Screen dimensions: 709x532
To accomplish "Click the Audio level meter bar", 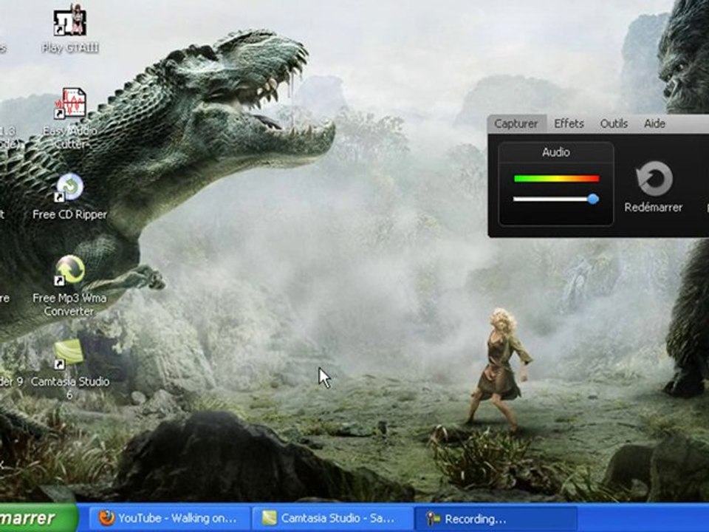I will tap(557, 179).
